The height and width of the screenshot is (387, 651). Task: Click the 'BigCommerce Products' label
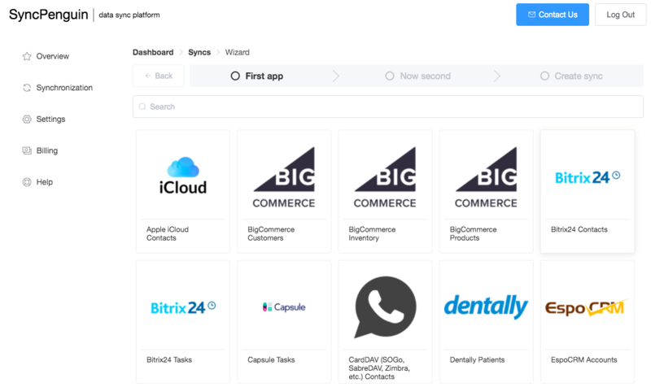click(x=474, y=233)
